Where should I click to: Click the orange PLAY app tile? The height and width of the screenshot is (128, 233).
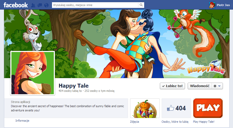(208, 108)
